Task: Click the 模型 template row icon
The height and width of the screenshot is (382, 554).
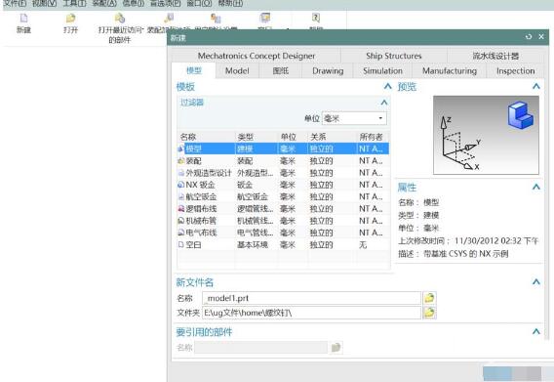Action: coord(180,149)
